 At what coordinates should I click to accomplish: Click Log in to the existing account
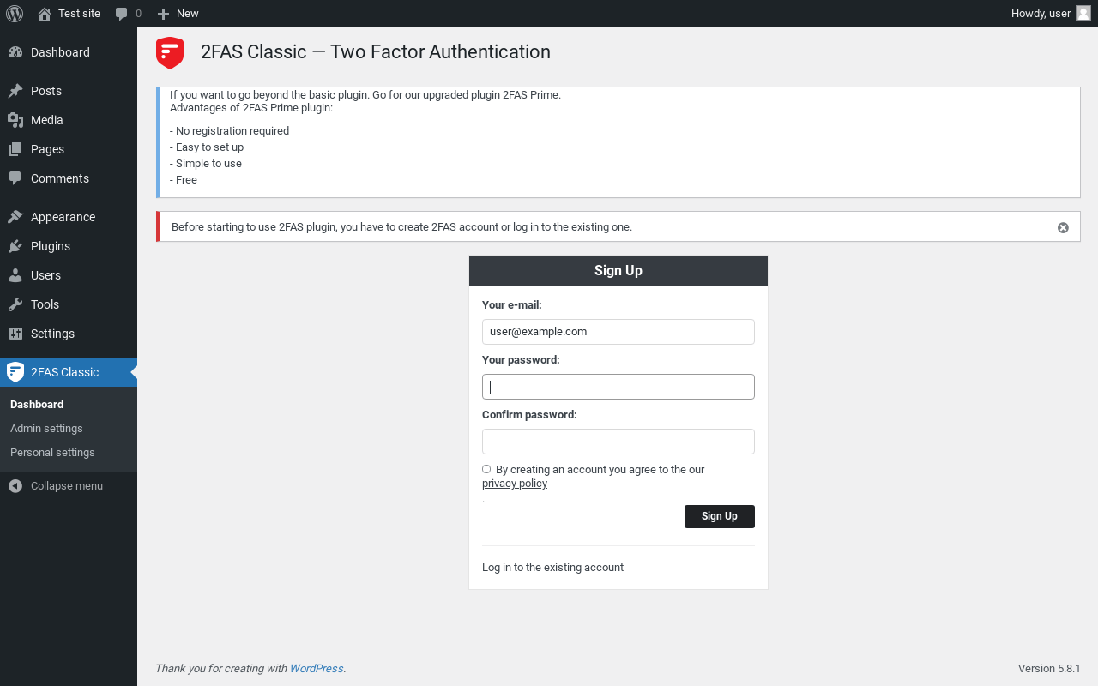(552, 568)
